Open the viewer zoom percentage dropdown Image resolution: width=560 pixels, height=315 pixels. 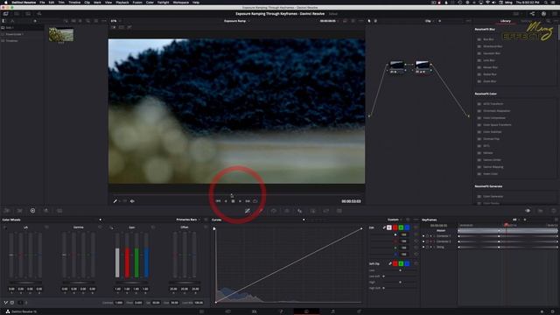(115, 21)
